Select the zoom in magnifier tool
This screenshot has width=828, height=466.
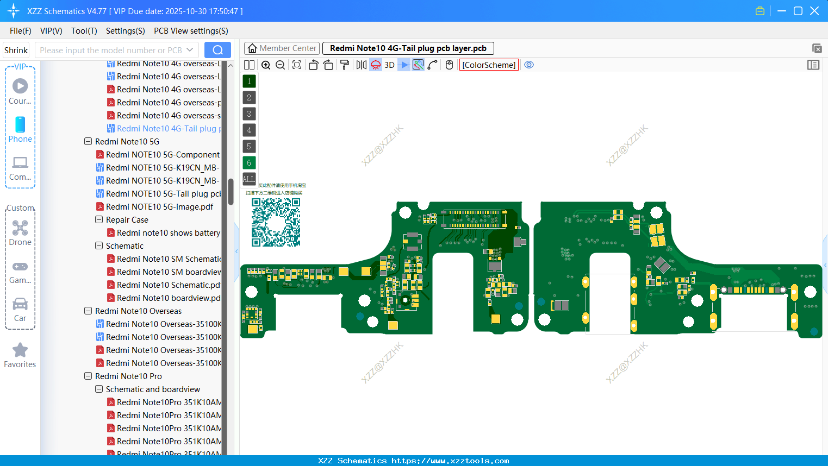[266, 65]
